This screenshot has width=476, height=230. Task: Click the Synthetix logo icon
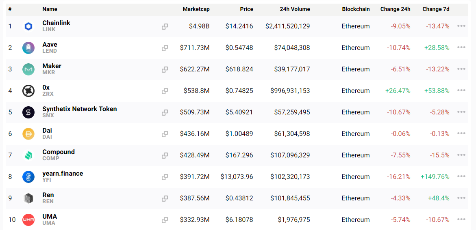click(x=28, y=112)
